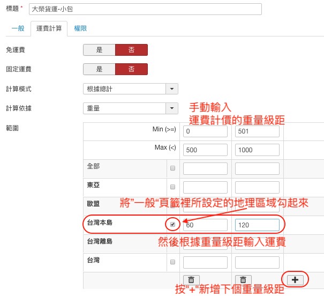Viewport: 324px width, 296px height.
Task: Click trash icon under second weight column
Action: [x=243, y=279]
